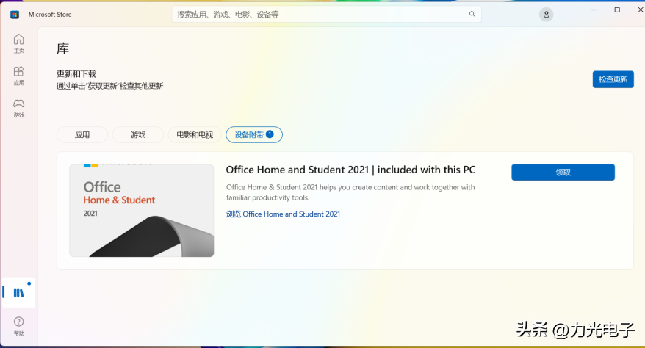Viewport: 645px width, 348px height.
Task: Click the Microsoft Store logo icon
Action: 15,15
